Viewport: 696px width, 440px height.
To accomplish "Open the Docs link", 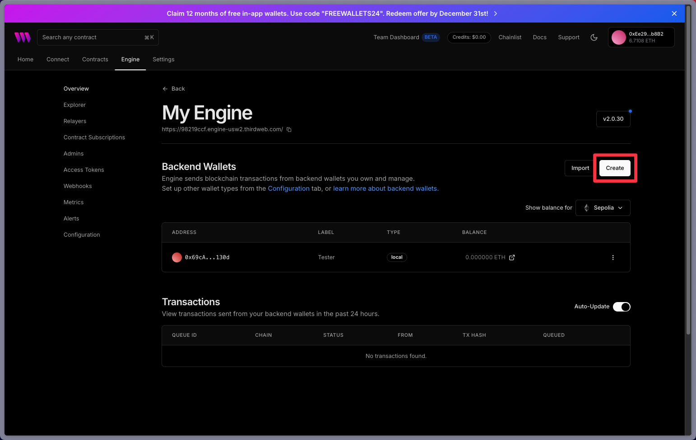I will pos(540,37).
